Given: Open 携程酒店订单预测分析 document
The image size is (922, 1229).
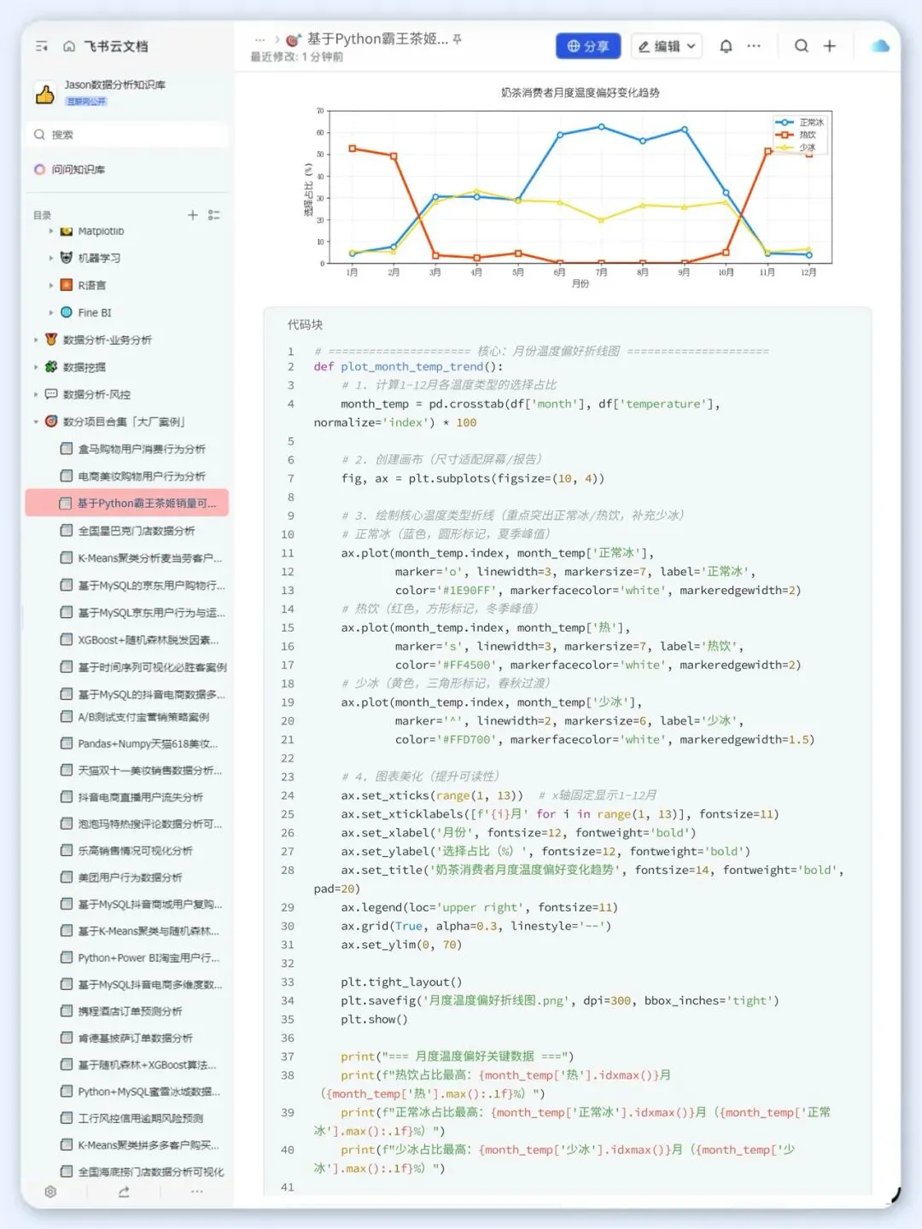Looking at the screenshot, I should 131,1011.
